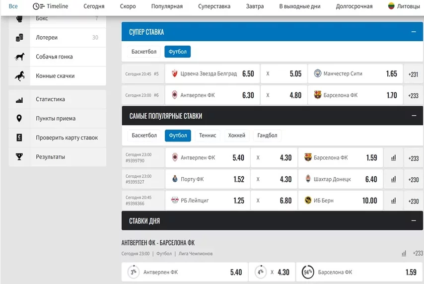Click the Манчестер Сити crest

[x=317, y=73]
